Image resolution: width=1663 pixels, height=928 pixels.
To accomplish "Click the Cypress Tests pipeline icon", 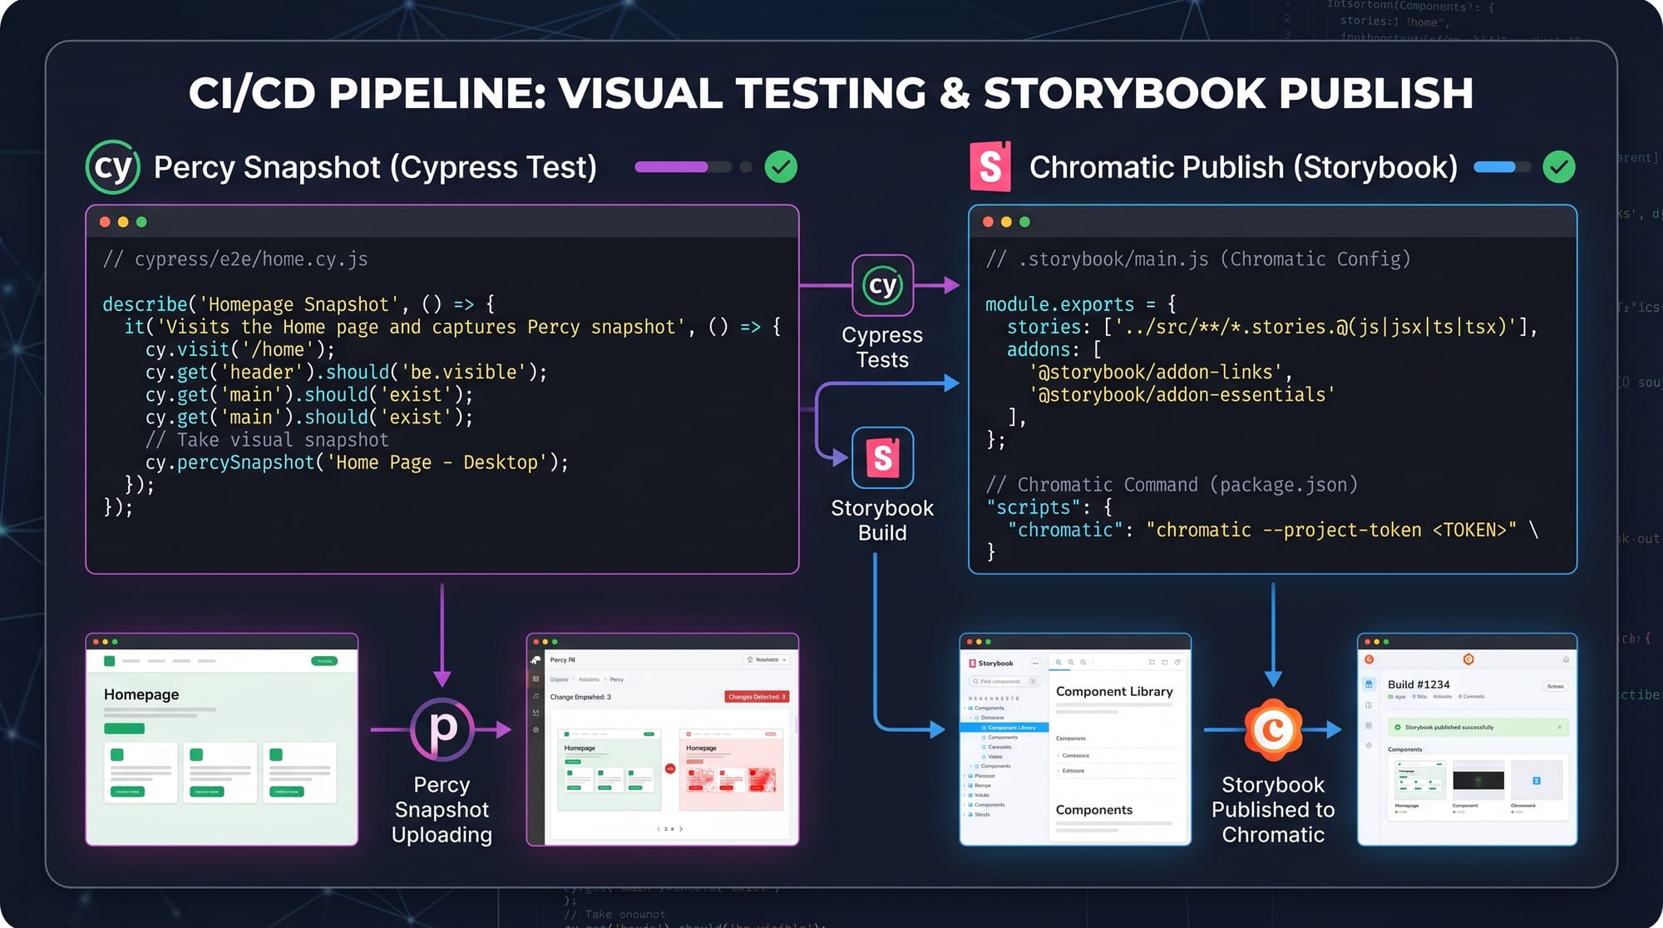I will coord(882,285).
